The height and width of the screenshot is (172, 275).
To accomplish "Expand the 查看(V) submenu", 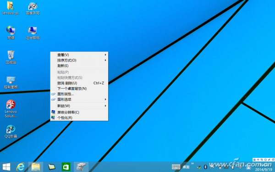I will tap(79, 55).
